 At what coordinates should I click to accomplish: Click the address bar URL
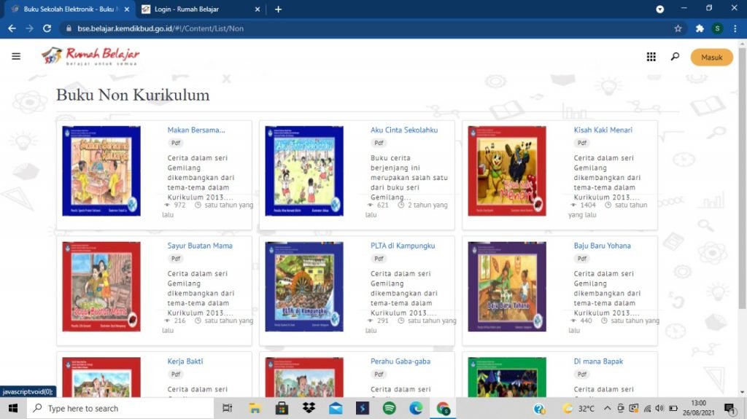(x=160, y=28)
